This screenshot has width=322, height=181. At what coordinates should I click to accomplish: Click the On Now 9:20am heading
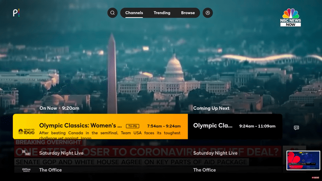pos(59,108)
